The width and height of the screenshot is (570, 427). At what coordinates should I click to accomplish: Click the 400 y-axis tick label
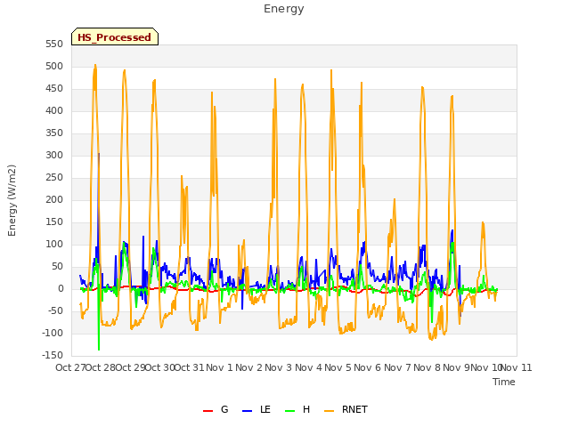click(x=54, y=110)
